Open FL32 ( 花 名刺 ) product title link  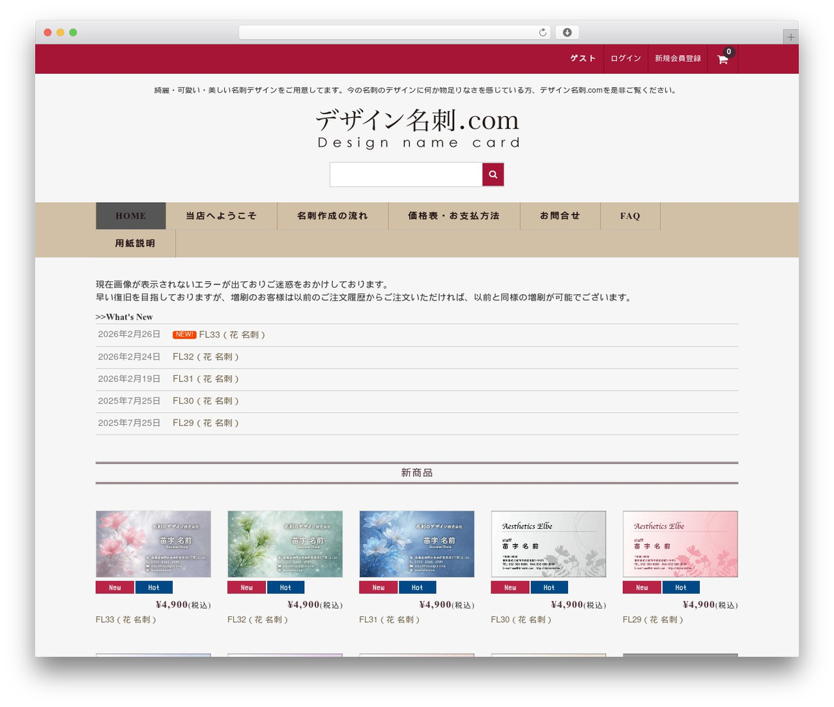click(257, 620)
